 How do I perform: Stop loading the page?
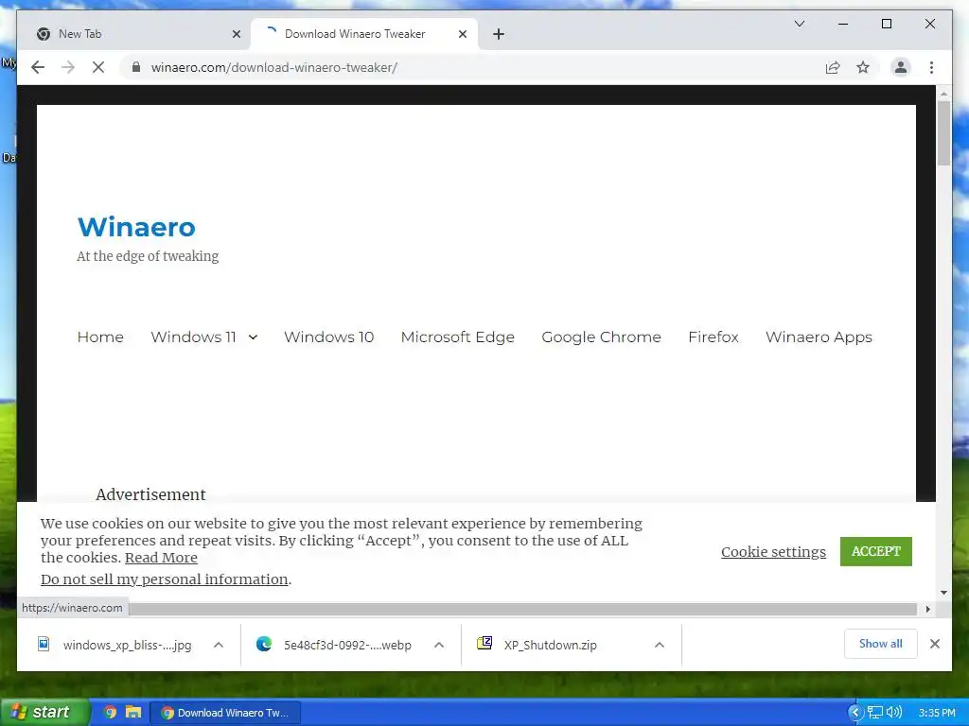(x=98, y=67)
